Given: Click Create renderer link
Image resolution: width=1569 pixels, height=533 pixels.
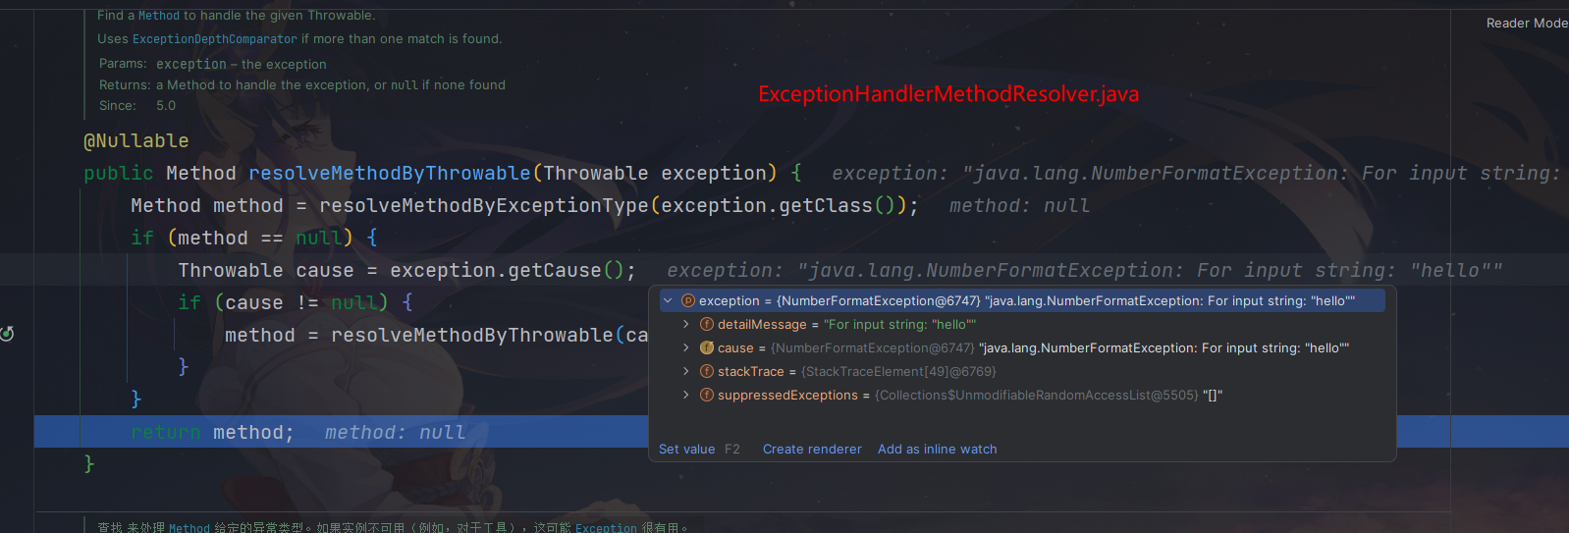Looking at the screenshot, I should [812, 449].
